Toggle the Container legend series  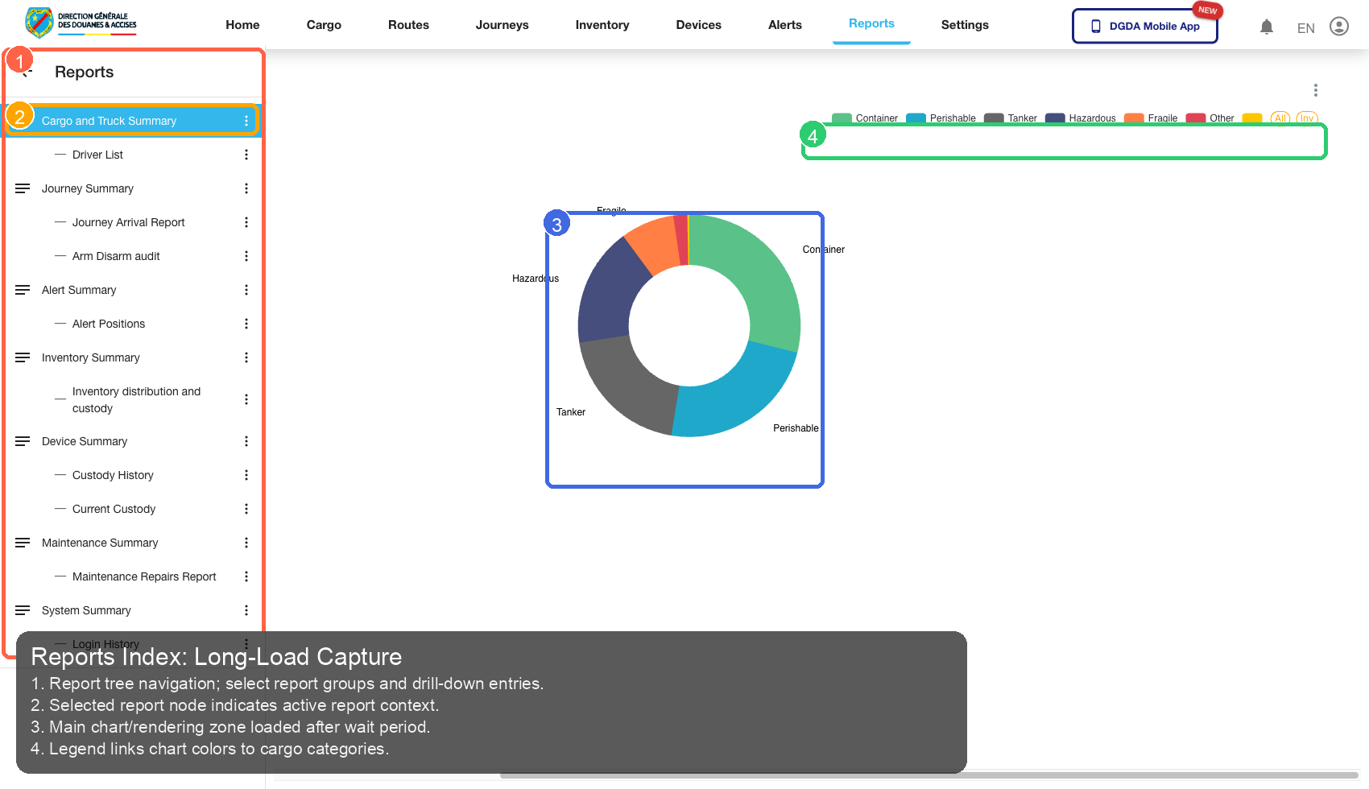pos(865,118)
